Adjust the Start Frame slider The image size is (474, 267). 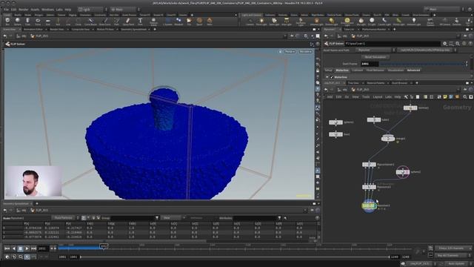tap(422, 64)
